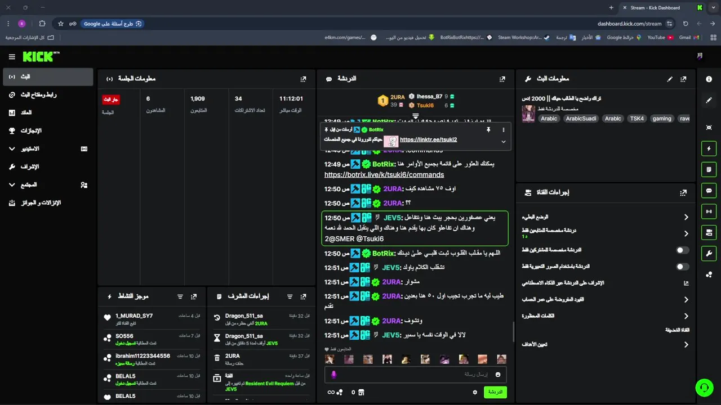Pop out the معلومات البث panel
This screenshot has width=721, height=405.
[683, 79]
